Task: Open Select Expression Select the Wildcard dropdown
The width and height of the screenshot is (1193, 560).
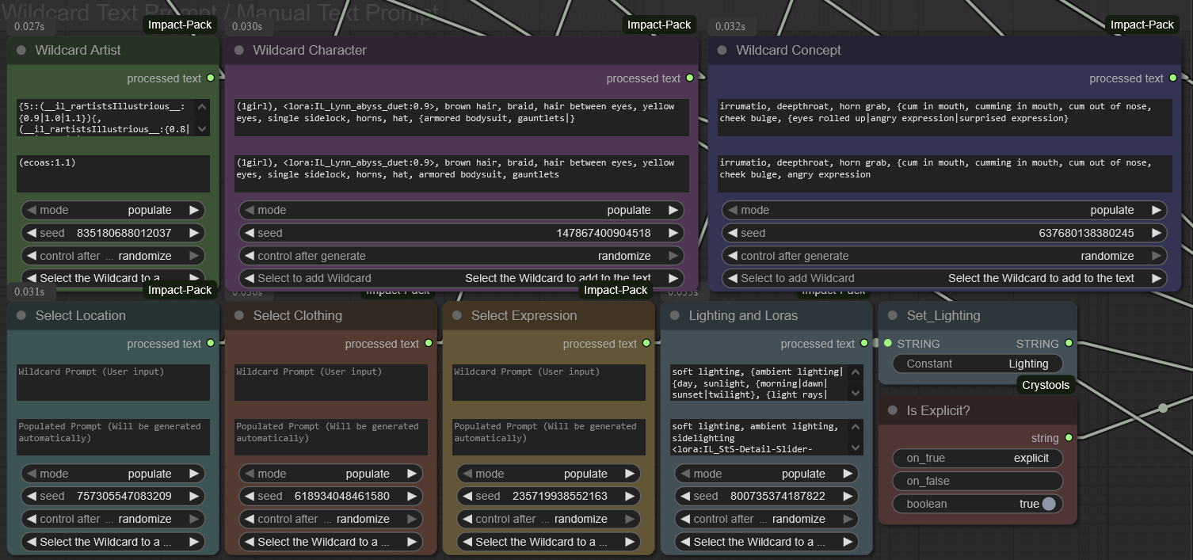Action: pos(548,542)
